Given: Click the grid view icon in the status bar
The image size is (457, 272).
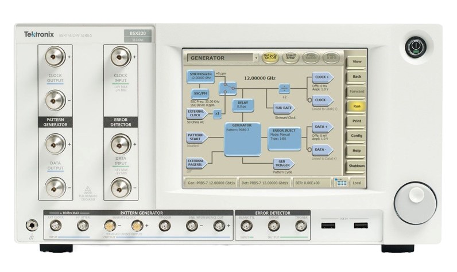Looking at the screenshot, I should click(x=340, y=182).
